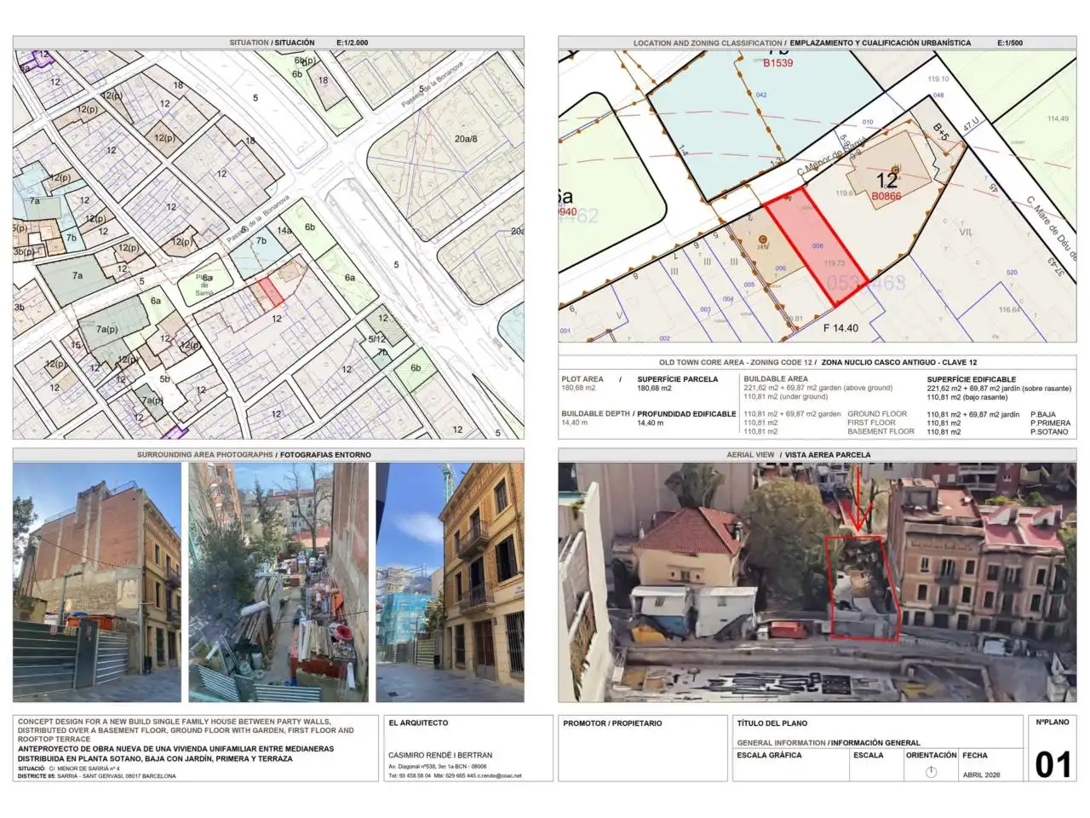Click the 'FECHA' cell label
The image size is (1090, 818).
[975, 755]
